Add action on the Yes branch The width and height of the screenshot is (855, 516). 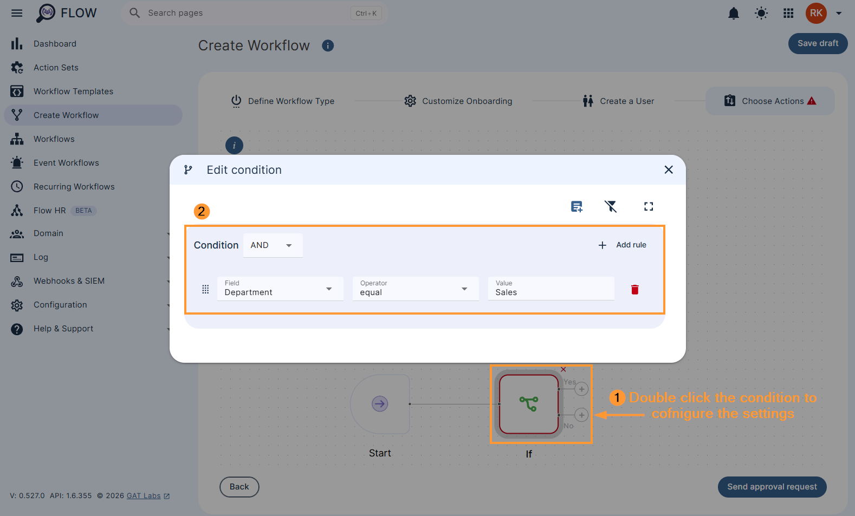581,389
